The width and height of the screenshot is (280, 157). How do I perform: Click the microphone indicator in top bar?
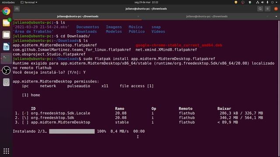267,2
